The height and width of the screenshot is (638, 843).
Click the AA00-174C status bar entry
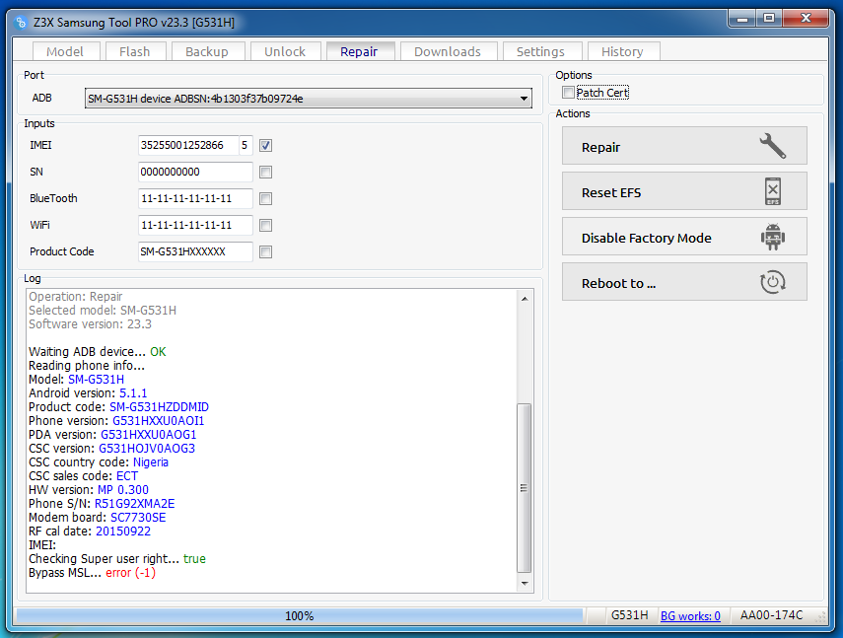771,615
